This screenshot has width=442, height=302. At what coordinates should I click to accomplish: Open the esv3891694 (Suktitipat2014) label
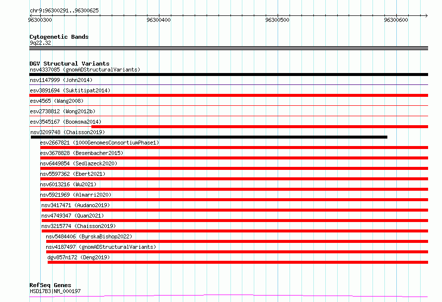pyautogui.click(x=70, y=90)
